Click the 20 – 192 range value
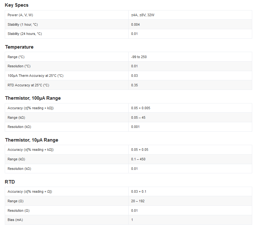Screen dimensions: 256x227 pyautogui.click(x=138, y=201)
